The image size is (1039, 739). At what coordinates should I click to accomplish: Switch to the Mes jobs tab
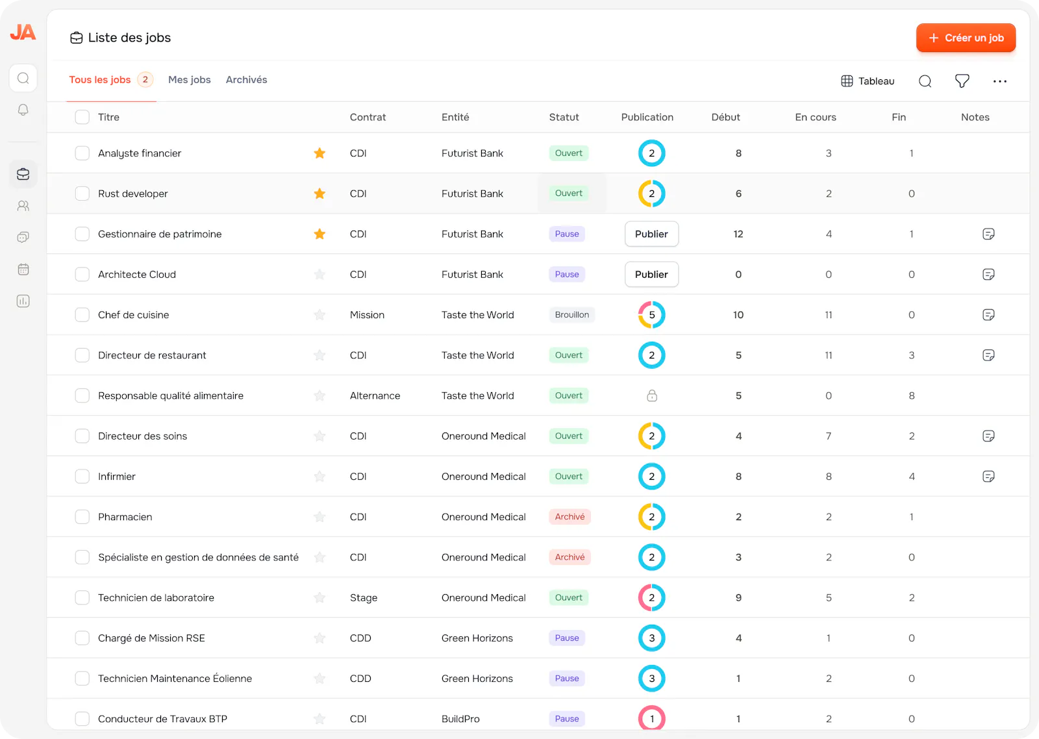(190, 80)
